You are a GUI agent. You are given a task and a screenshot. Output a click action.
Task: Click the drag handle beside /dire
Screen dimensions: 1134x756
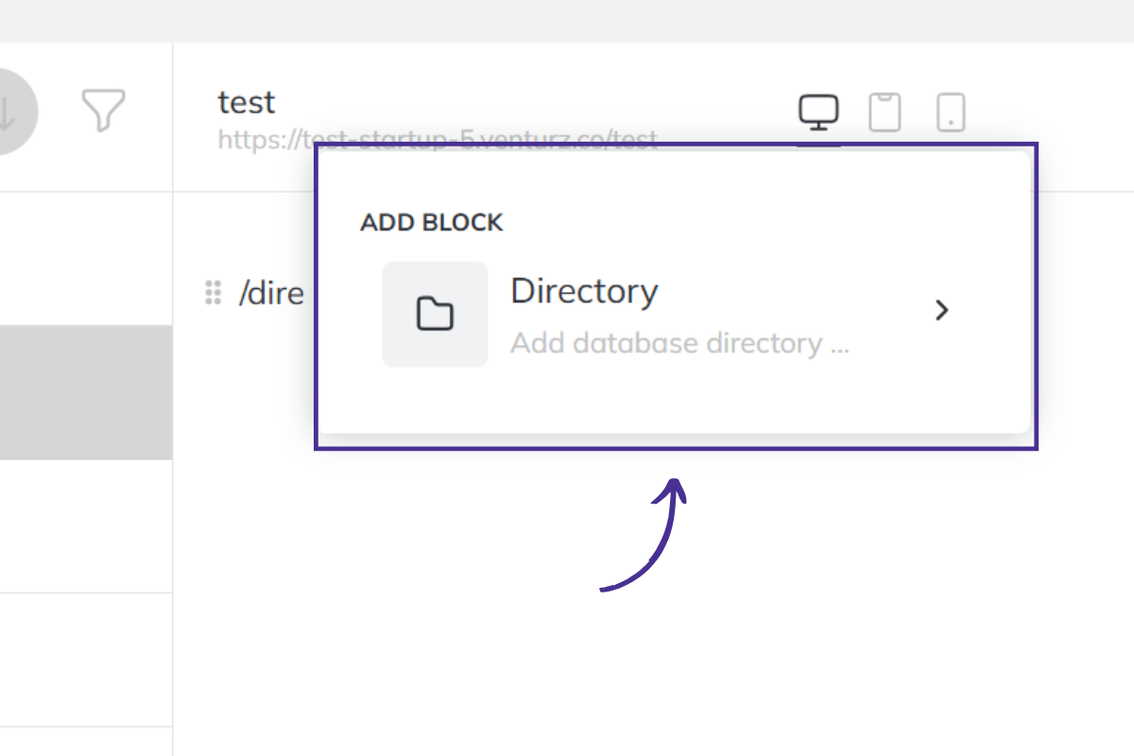pyautogui.click(x=213, y=293)
